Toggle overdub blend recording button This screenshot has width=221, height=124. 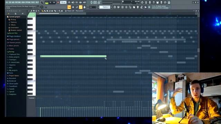click(80, 2)
